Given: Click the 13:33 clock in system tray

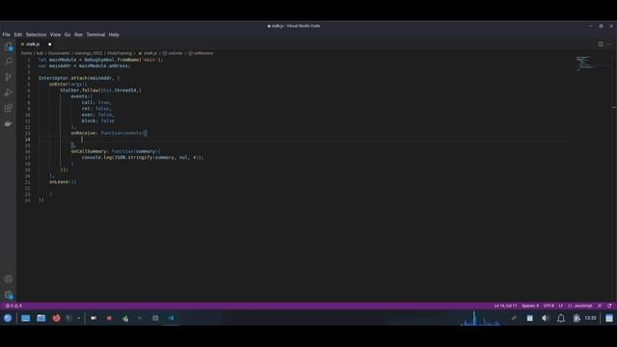Looking at the screenshot, I should pos(590,318).
